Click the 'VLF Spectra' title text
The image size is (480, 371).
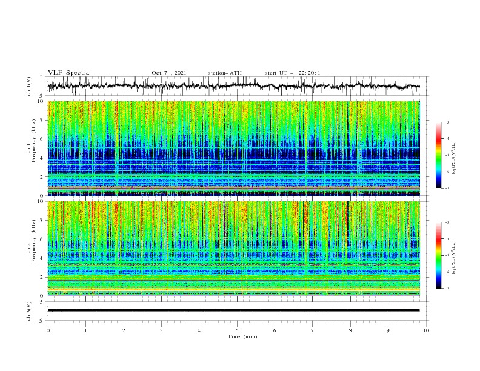[68, 73]
